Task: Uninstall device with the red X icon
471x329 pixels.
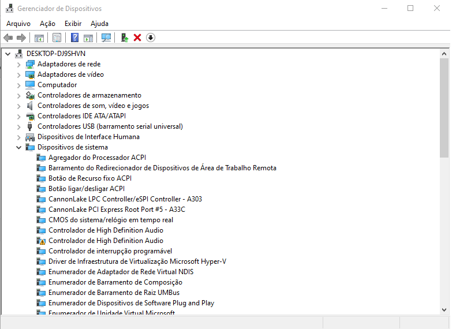Action: [137, 38]
